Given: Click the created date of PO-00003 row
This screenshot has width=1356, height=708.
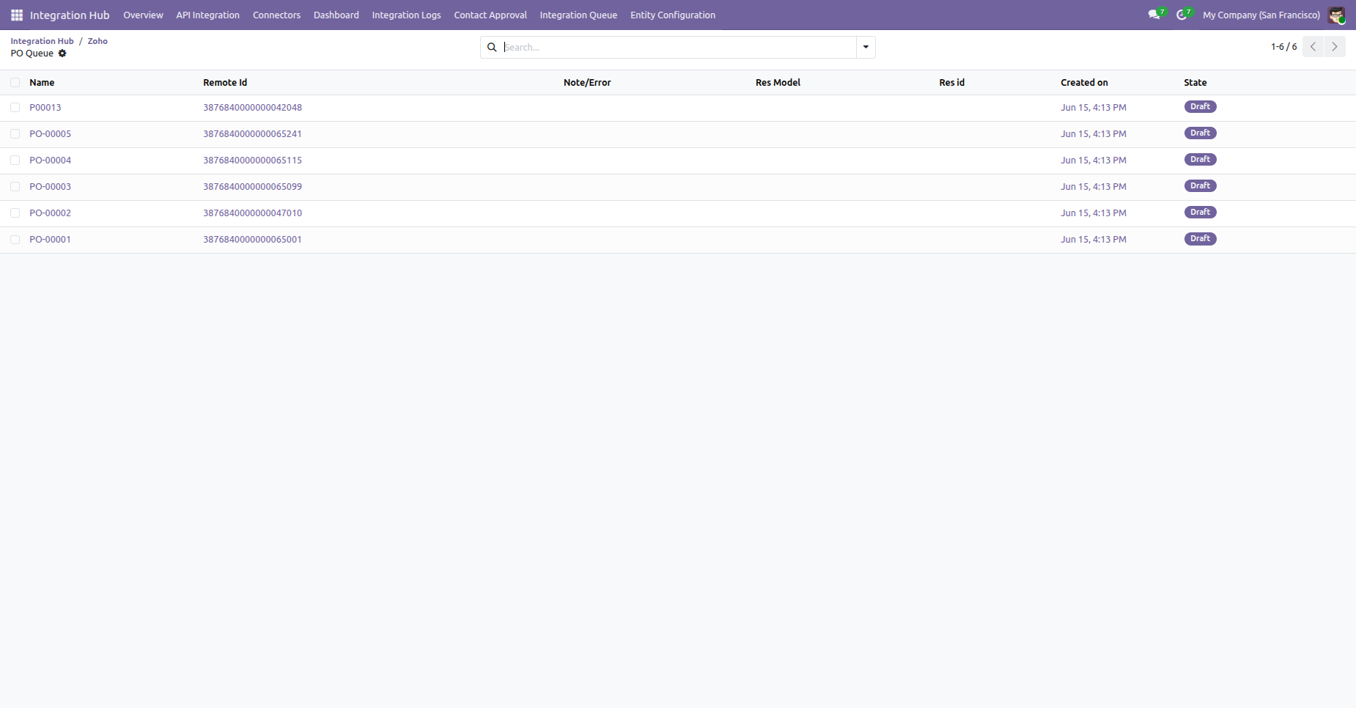Looking at the screenshot, I should (1093, 187).
